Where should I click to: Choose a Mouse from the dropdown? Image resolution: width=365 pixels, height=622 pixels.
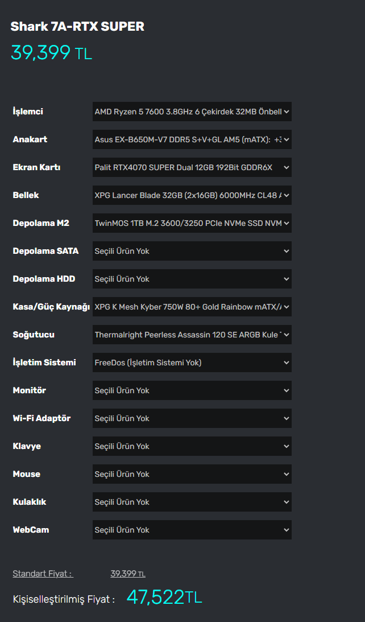(x=192, y=474)
